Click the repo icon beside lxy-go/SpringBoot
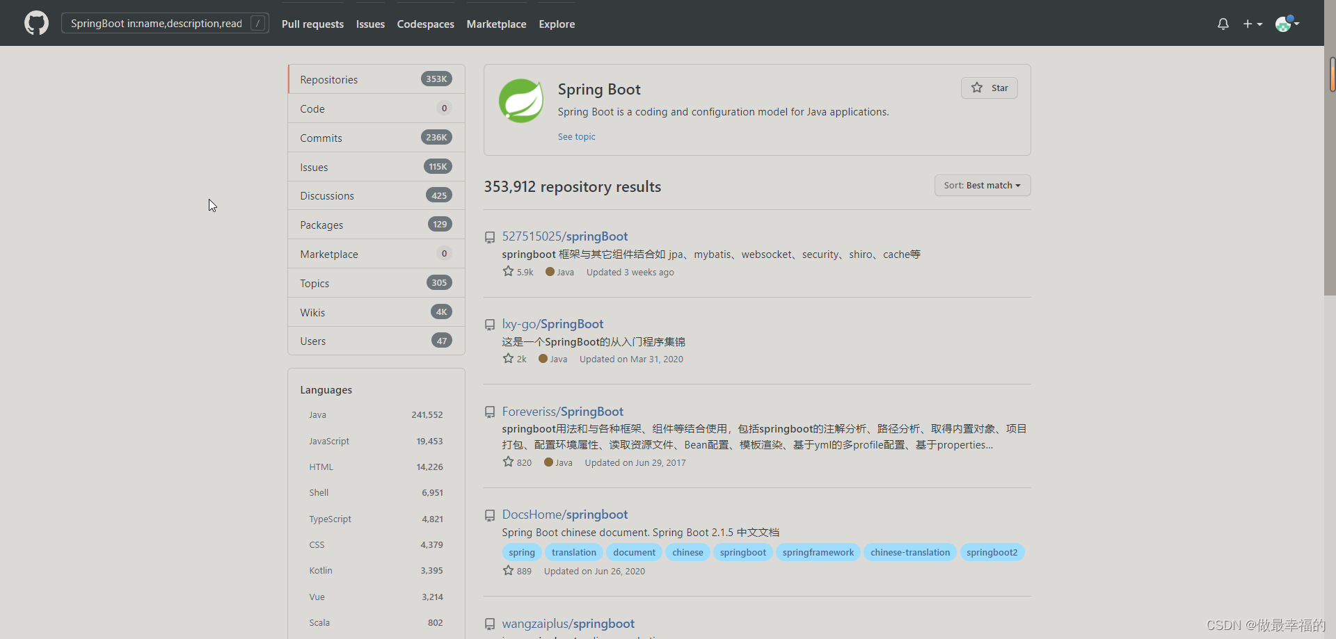Image resolution: width=1336 pixels, height=639 pixels. pyautogui.click(x=490, y=325)
